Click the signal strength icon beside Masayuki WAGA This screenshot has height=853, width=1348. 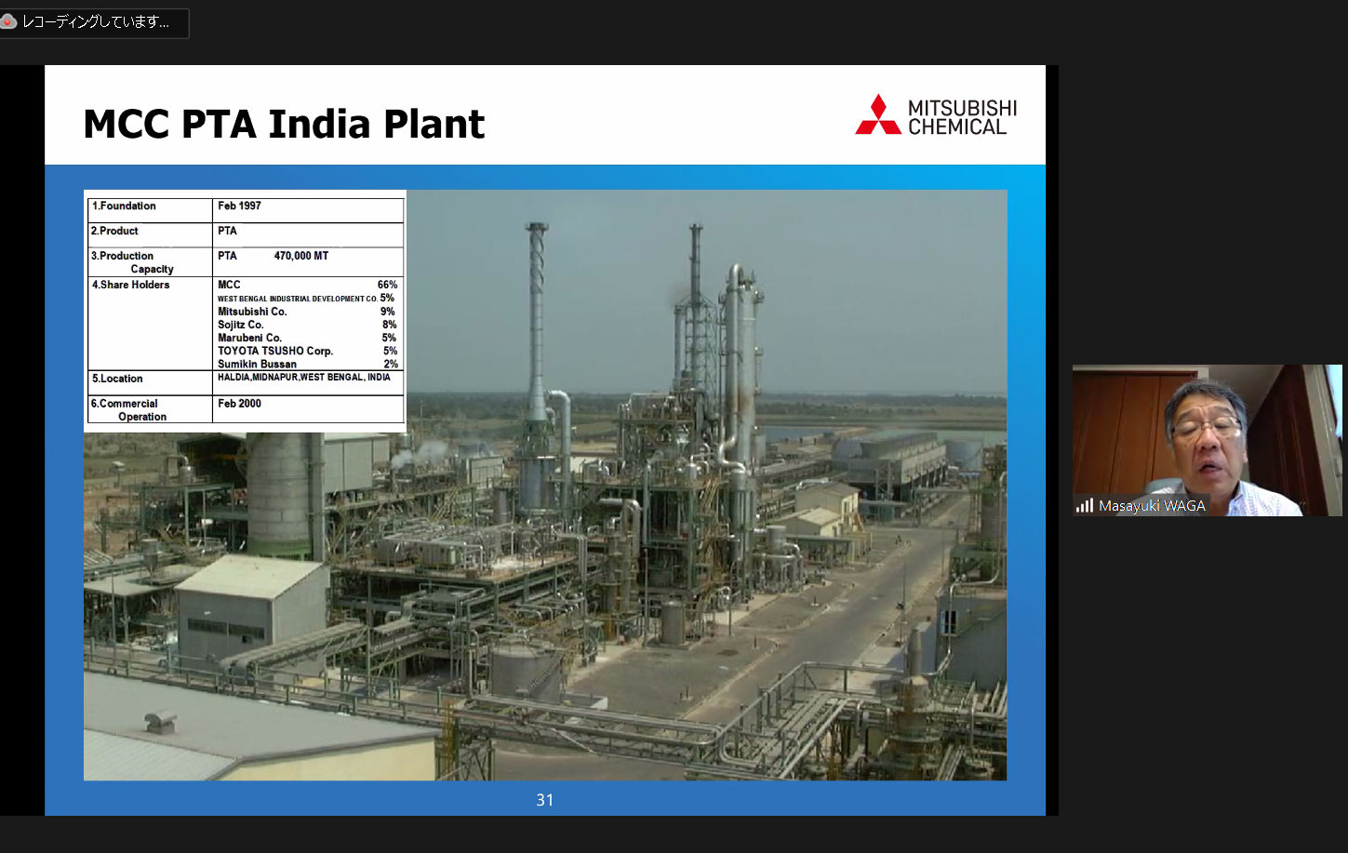tap(1085, 505)
